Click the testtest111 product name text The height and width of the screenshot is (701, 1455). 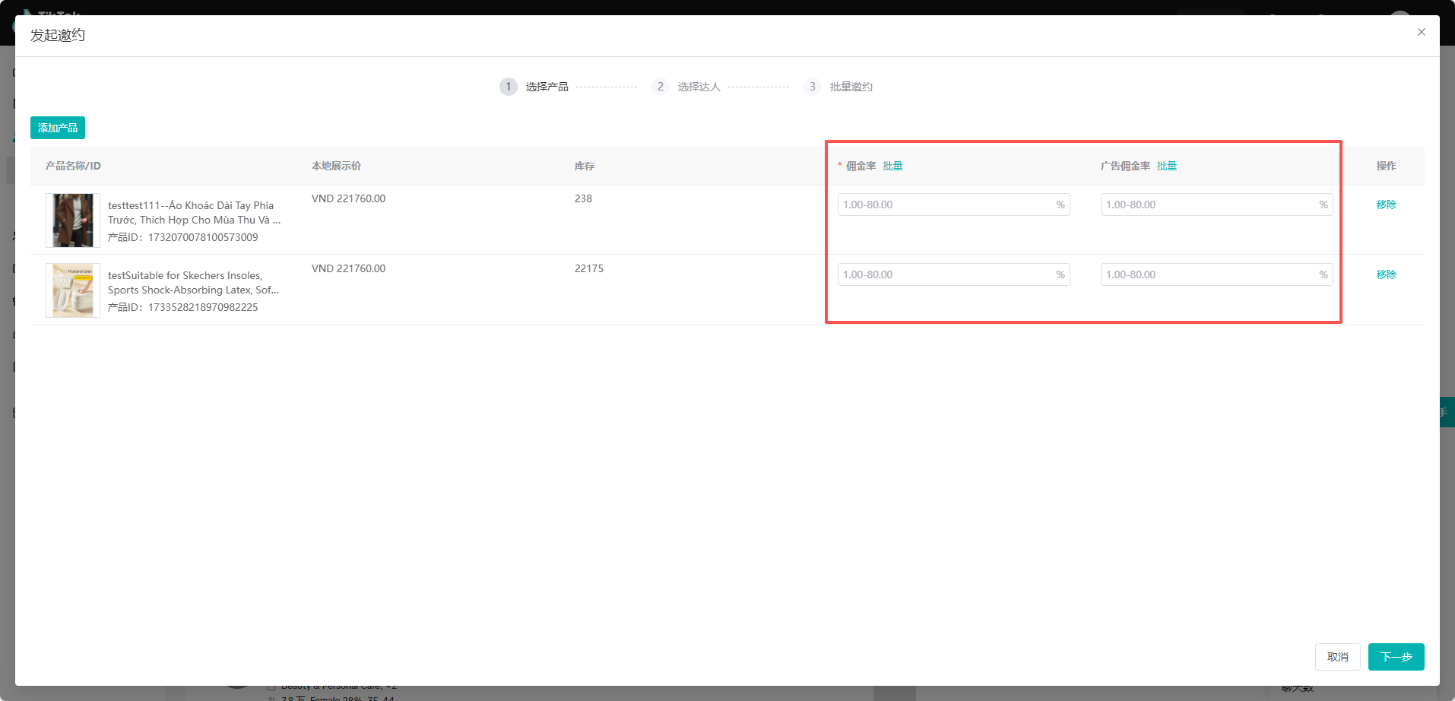(x=195, y=213)
